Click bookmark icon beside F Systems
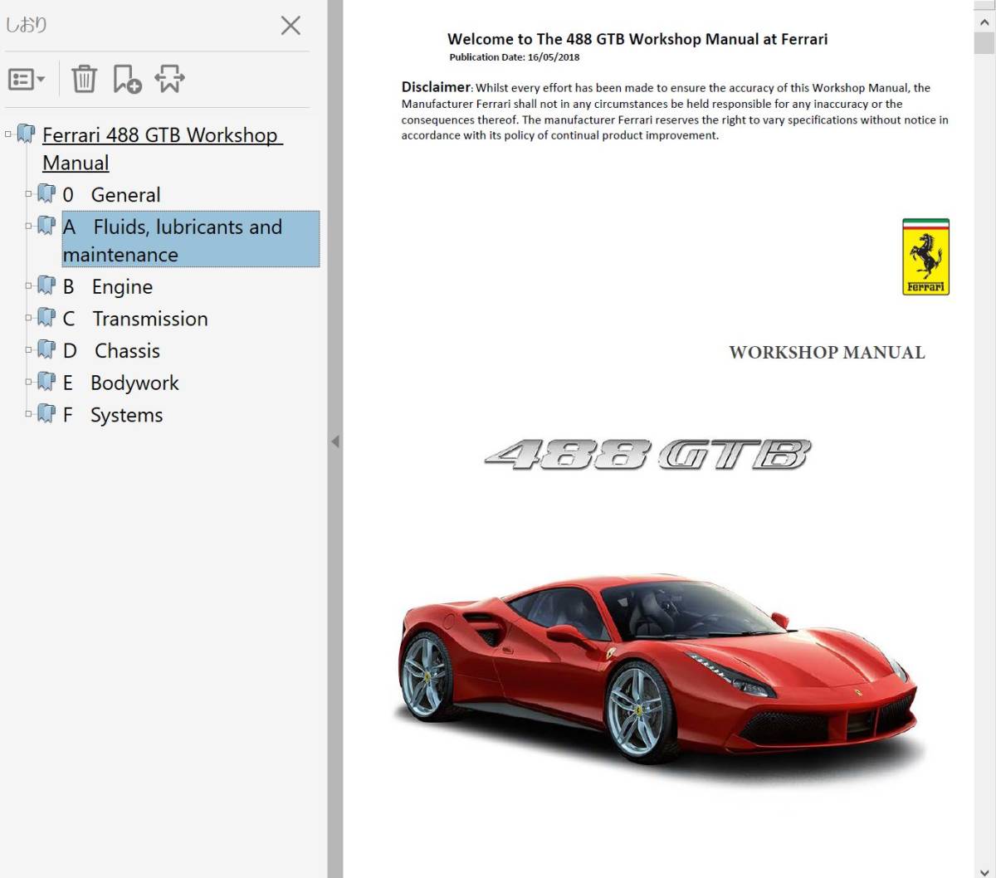996x878 pixels. click(x=46, y=414)
